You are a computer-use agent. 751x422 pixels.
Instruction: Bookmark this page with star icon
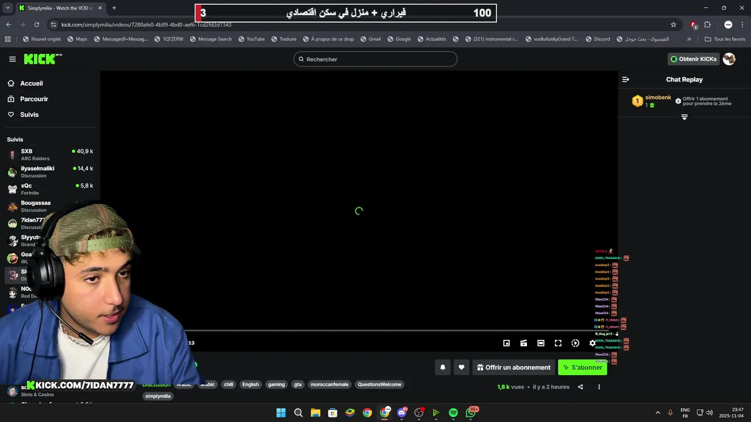coord(674,25)
